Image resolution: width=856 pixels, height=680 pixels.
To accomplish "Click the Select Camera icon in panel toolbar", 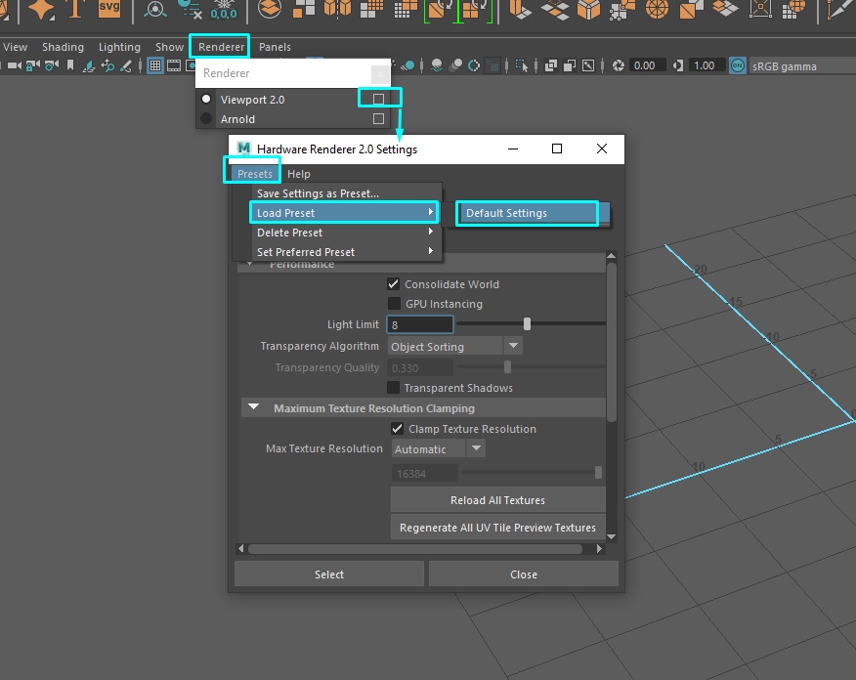I will tap(15, 66).
